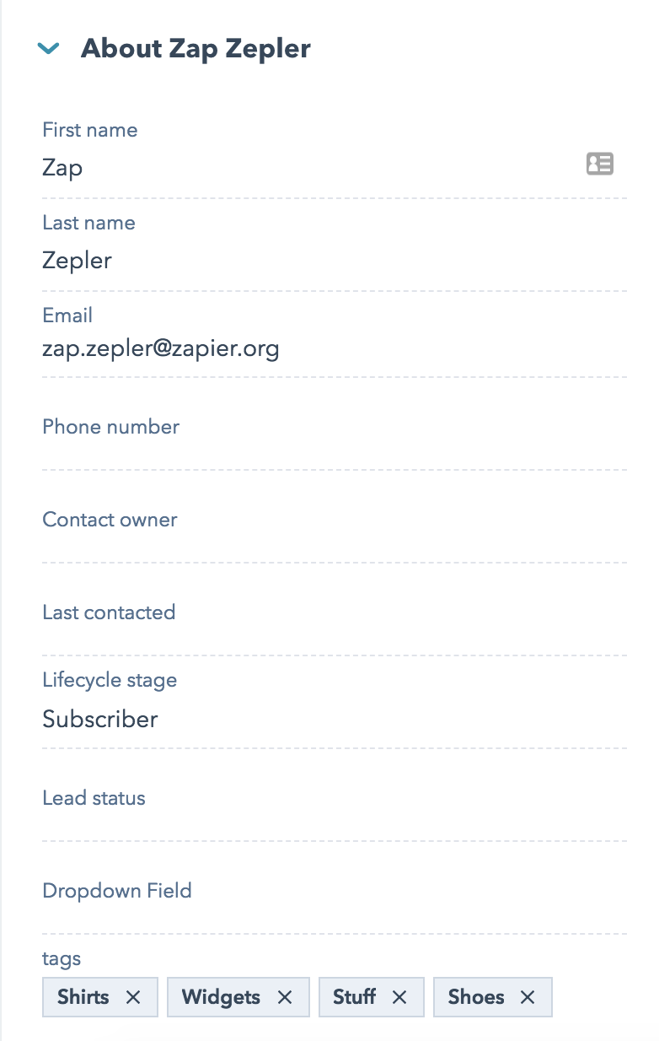Collapse the About Zap Zepler section

pos(49,49)
